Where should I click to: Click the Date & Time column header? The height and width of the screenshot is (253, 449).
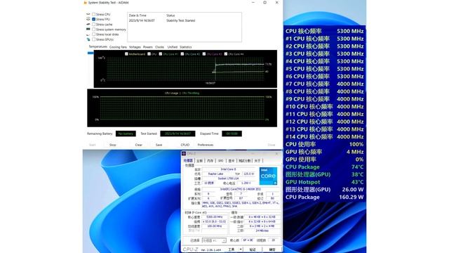(138, 15)
